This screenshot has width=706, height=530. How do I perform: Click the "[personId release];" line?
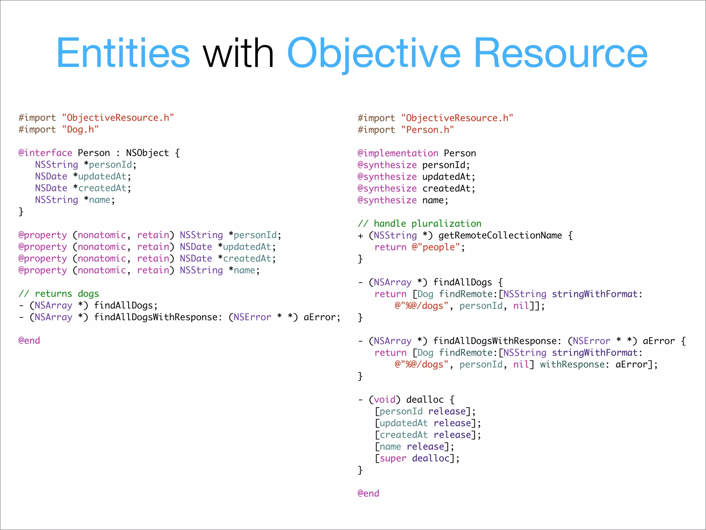(x=425, y=412)
